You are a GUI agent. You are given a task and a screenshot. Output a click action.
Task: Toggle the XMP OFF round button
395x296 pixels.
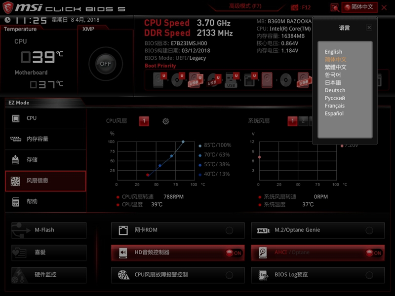point(105,64)
